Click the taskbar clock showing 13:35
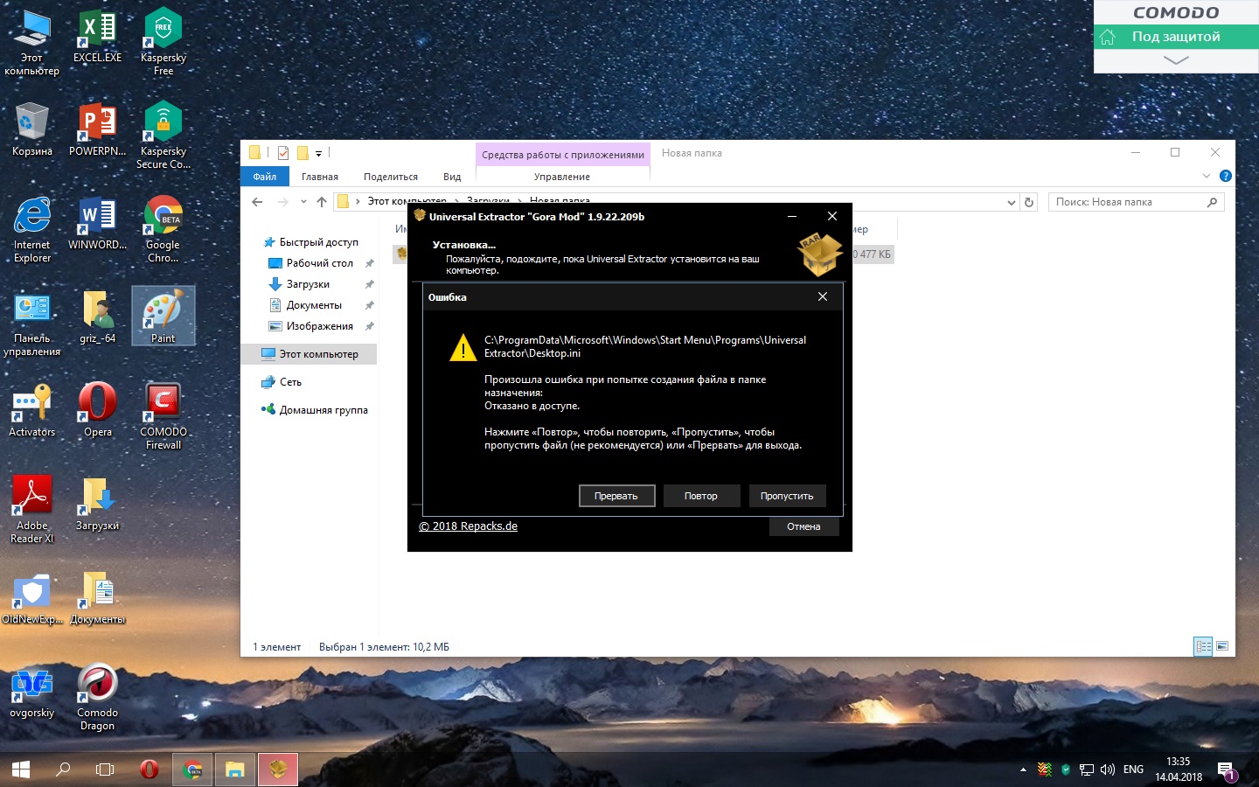The height and width of the screenshot is (787, 1259). (x=1179, y=770)
